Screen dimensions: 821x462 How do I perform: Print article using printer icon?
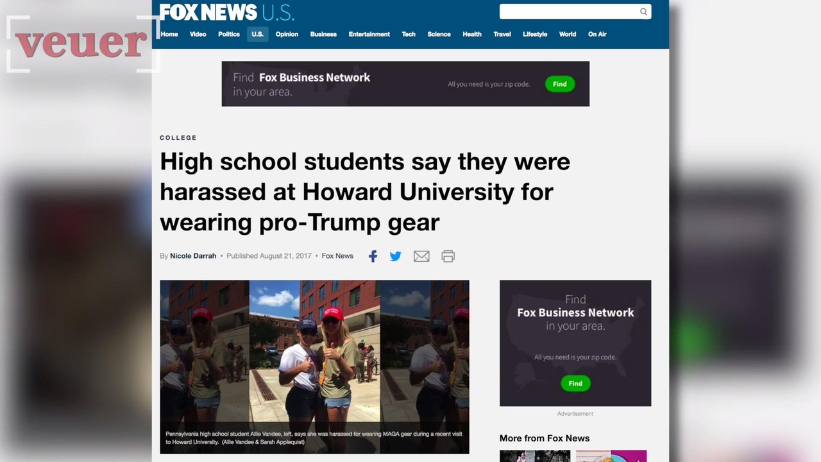click(448, 256)
